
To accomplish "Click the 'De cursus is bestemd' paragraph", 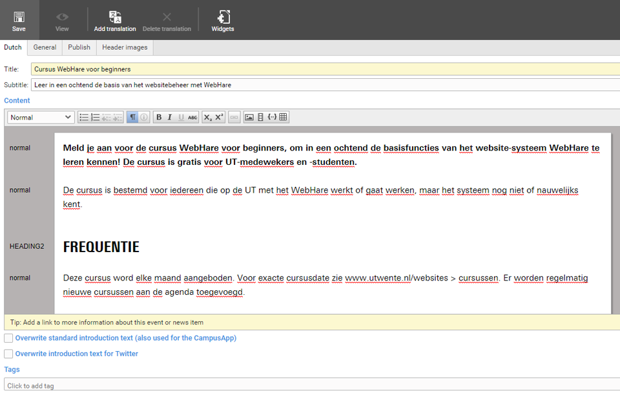I will 321,197.
